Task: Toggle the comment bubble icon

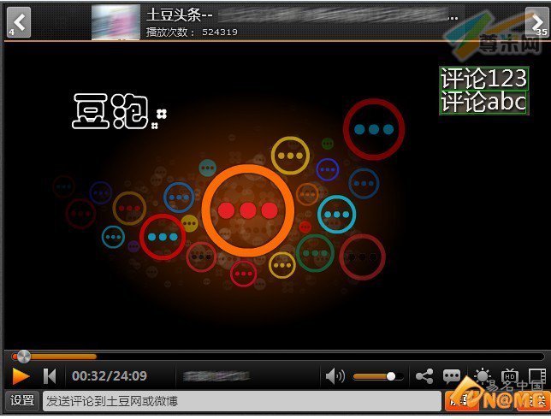Action: 452,376
